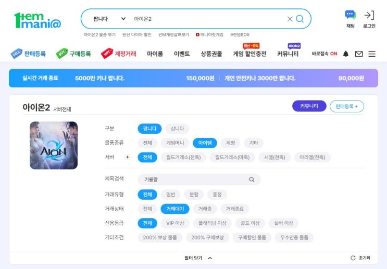Select 일반 trade type
The width and height of the screenshot is (387, 269).
click(x=170, y=194)
